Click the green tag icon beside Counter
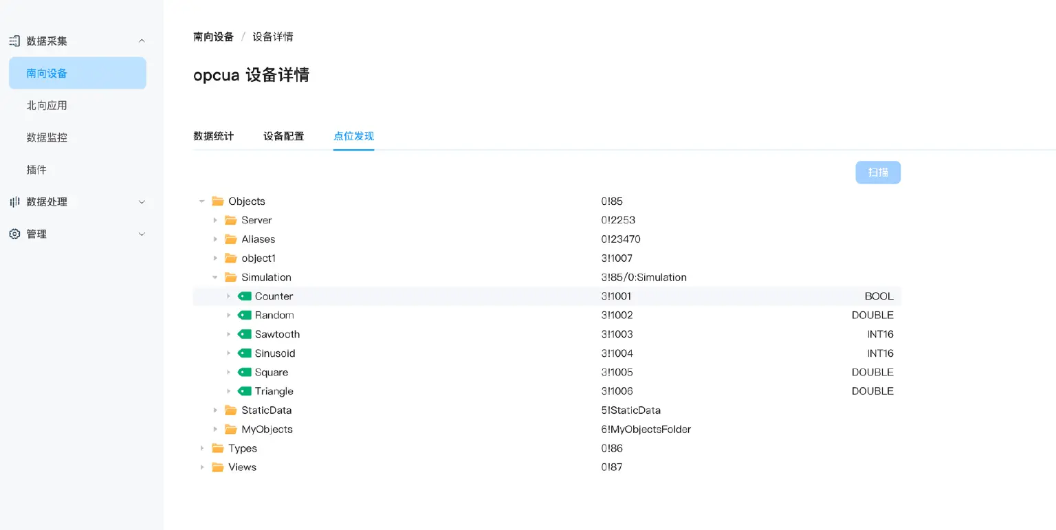The height and width of the screenshot is (530, 1056). (x=246, y=296)
